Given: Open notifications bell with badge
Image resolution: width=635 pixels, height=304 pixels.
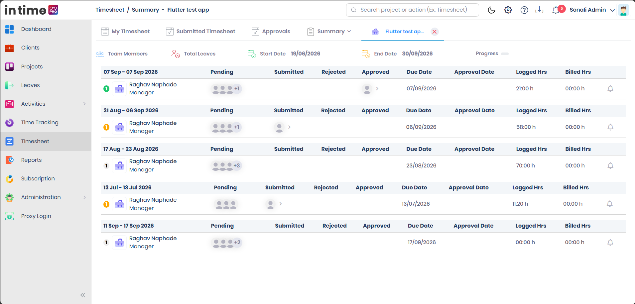Looking at the screenshot, I should pos(558,10).
